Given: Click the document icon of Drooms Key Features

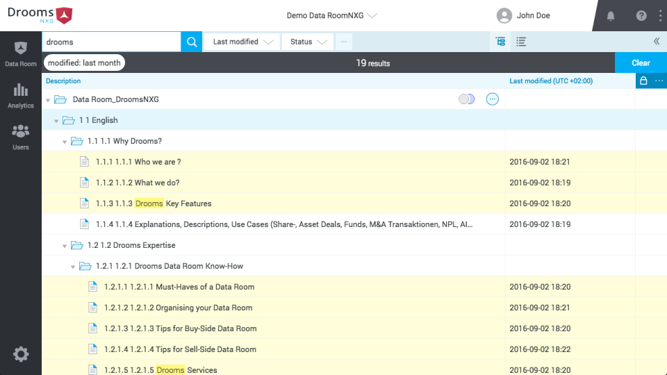Looking at the screenshot, I should pyautogui.click(x=84, y=203).
